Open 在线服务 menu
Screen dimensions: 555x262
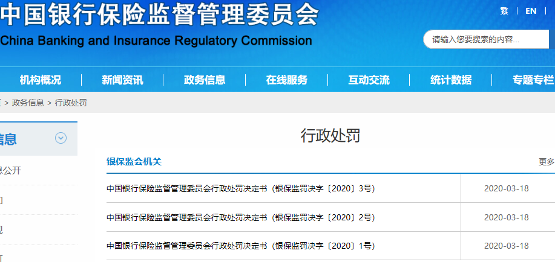pyautogui.click(x=287, y=80)
